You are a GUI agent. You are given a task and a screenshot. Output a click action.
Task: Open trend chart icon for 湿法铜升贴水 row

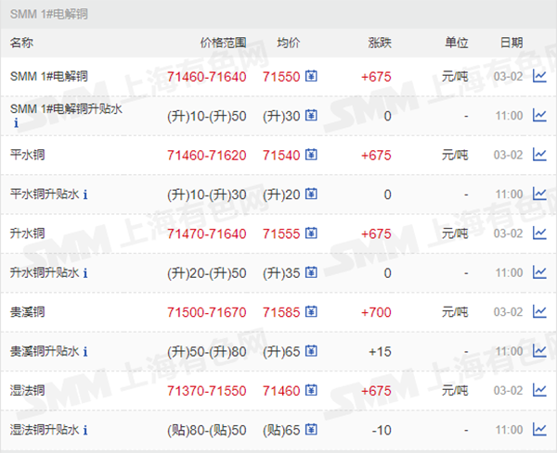(x=539, y=430)
